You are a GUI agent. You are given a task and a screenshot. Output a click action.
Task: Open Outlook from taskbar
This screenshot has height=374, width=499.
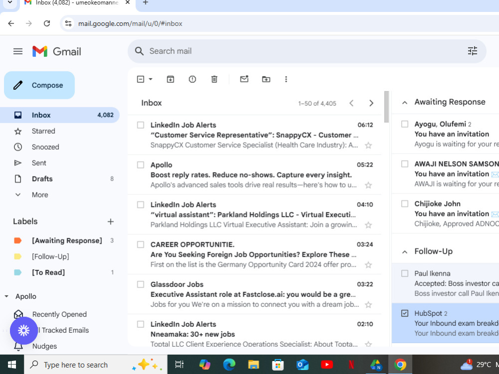pyautogui.click(x=302, y=365)
